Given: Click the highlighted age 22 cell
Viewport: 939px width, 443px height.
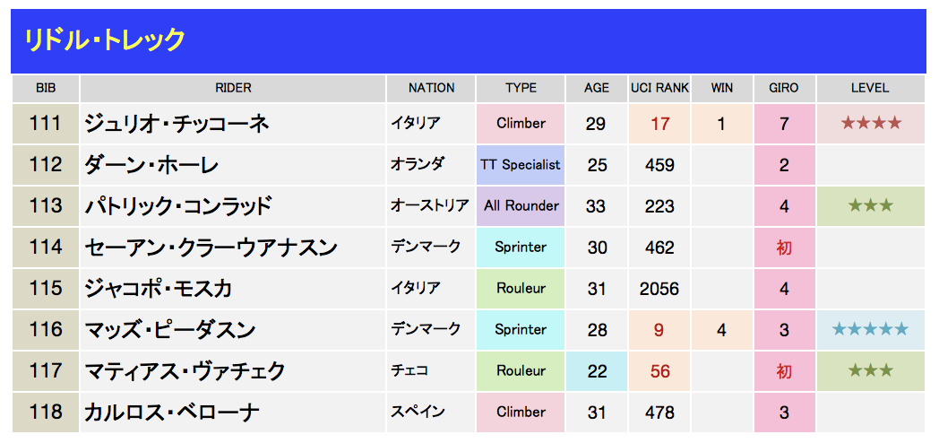Looking at the screenshot, I should pyautogui.click(x=597, y=371).
